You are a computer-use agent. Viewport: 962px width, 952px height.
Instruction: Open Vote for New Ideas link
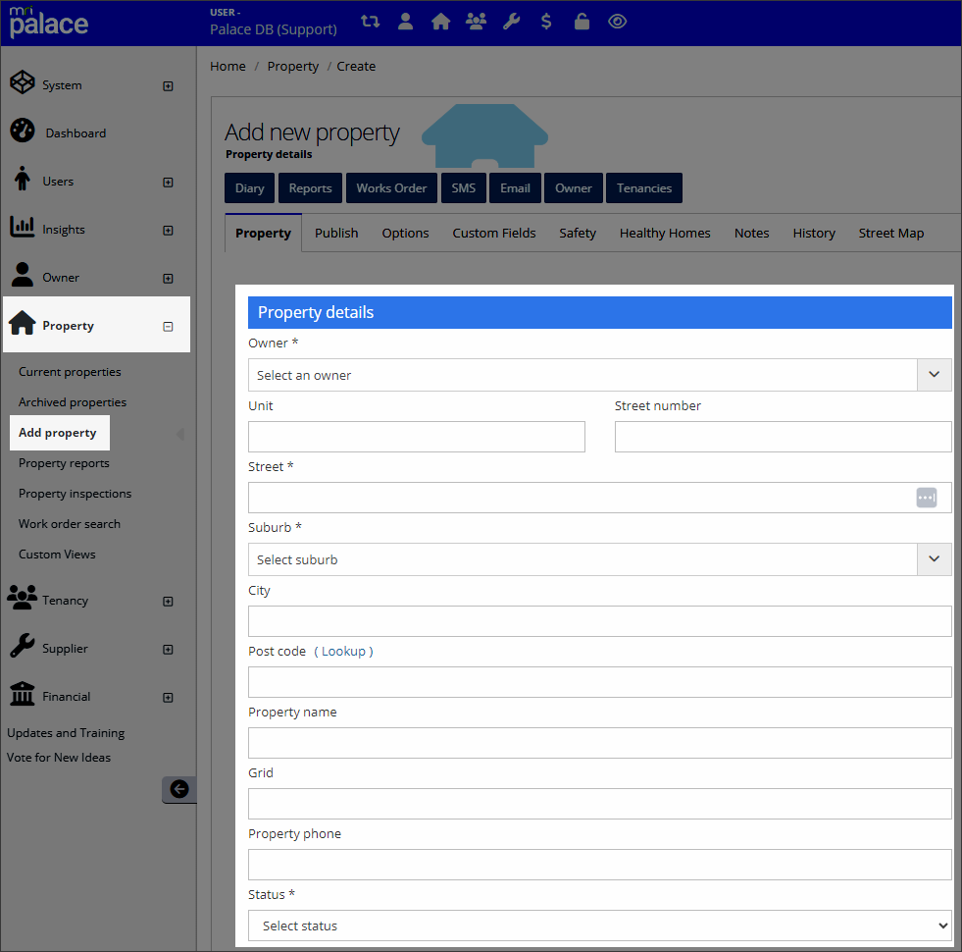[x=59, y=758]
